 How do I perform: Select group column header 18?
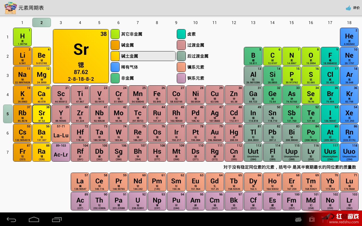(349, 23)
